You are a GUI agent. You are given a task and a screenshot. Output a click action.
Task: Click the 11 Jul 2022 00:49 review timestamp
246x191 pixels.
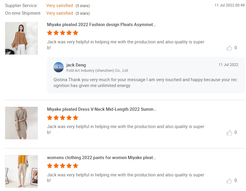(x=229, y=5)
